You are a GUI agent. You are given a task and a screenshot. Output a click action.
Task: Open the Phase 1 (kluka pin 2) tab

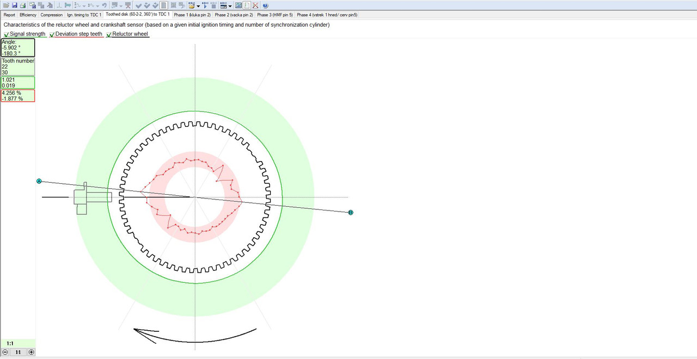[x=192, y=15]
